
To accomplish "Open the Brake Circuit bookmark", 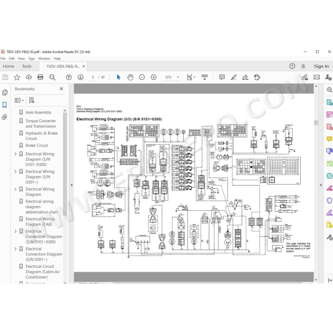I will pyautogui.click(x=37, y=146).
